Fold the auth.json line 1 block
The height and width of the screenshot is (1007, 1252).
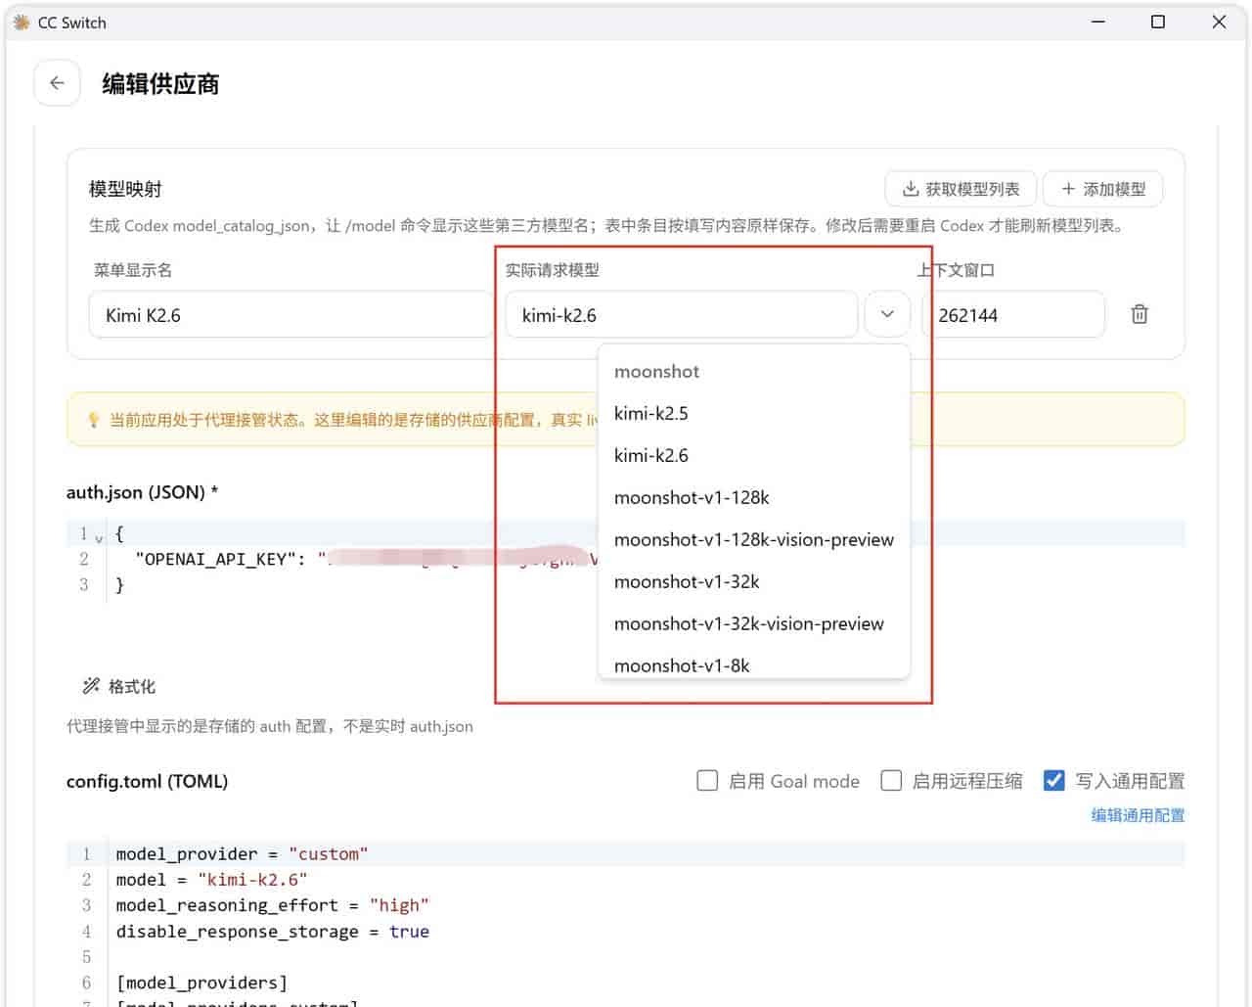(x=99, y=537)
